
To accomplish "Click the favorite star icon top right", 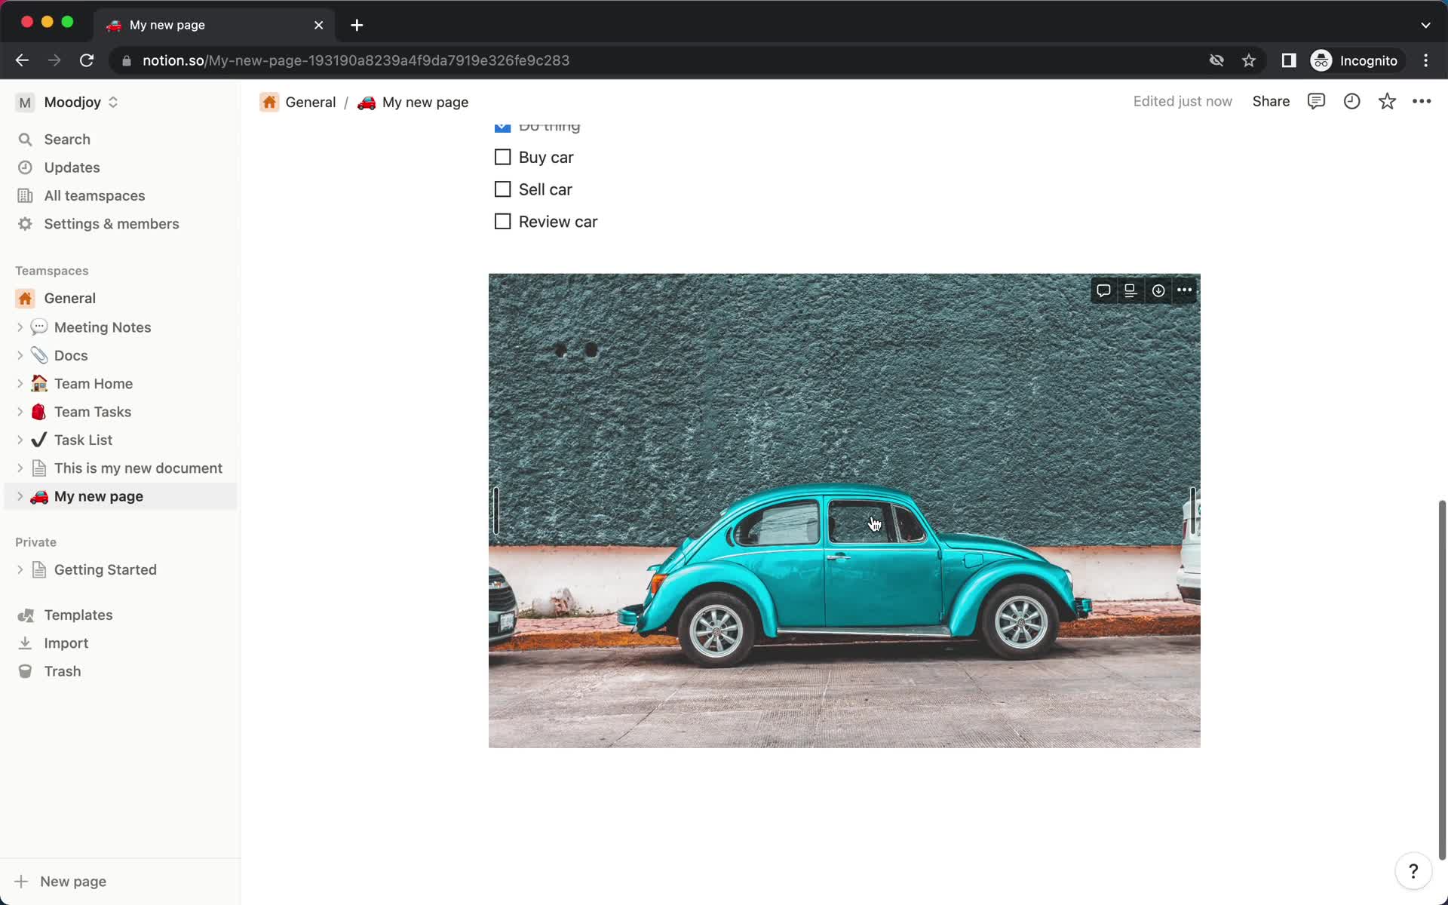I will (1386, 101).
